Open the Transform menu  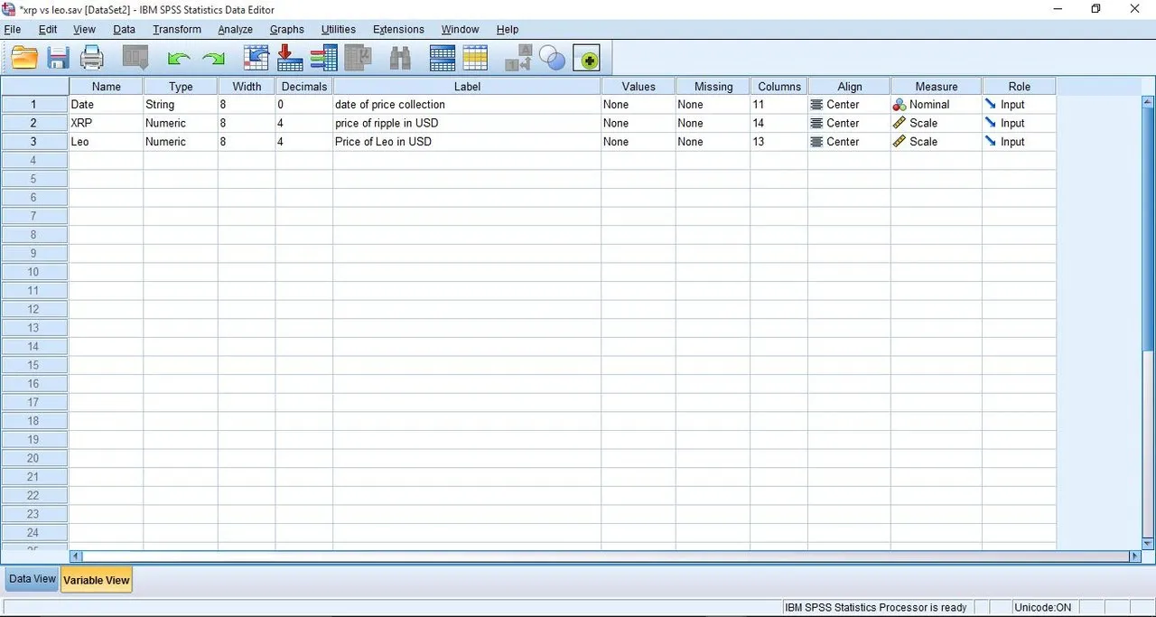(177, 29)
